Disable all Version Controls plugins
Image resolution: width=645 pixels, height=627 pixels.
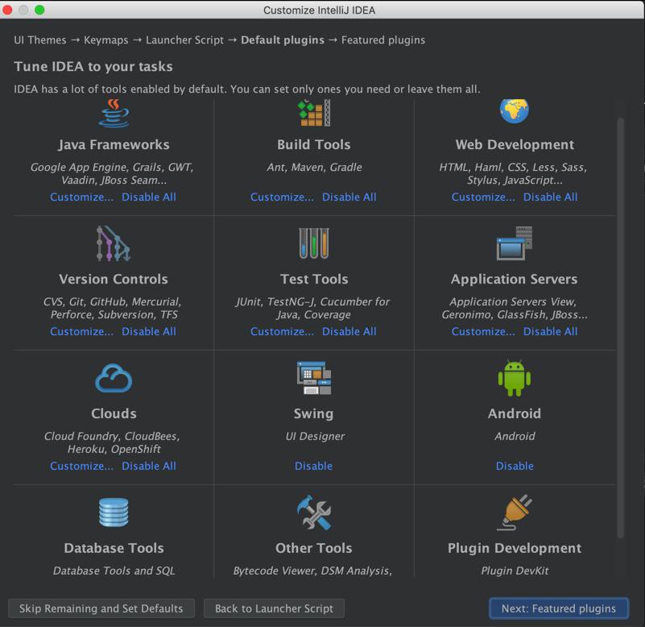(x=149, y=331)
